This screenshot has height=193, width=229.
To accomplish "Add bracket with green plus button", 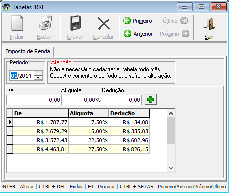I will [151, 99].
